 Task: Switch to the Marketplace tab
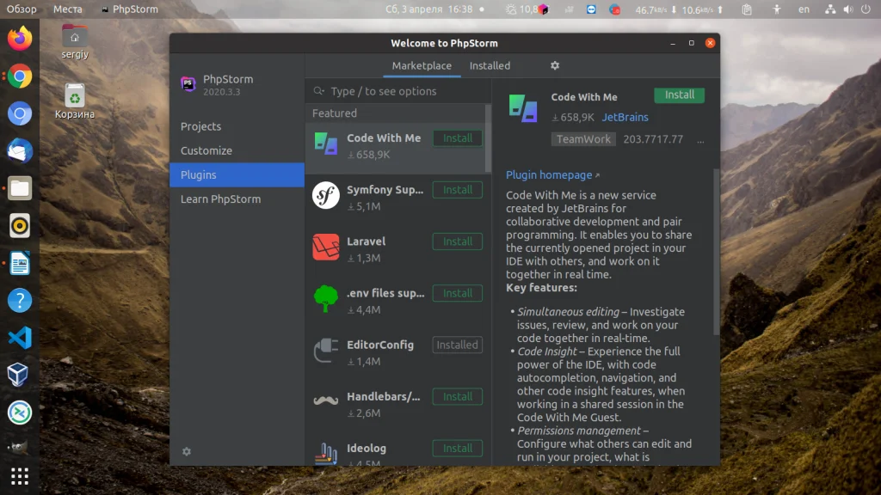[x=422, y=65]
